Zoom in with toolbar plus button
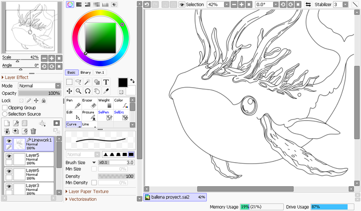This screenshot has height=211, width=361. coord(241,4)
